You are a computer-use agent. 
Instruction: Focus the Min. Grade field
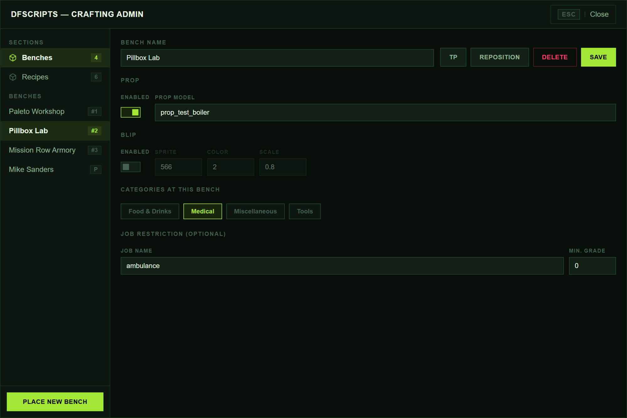(x=593, y=266)
